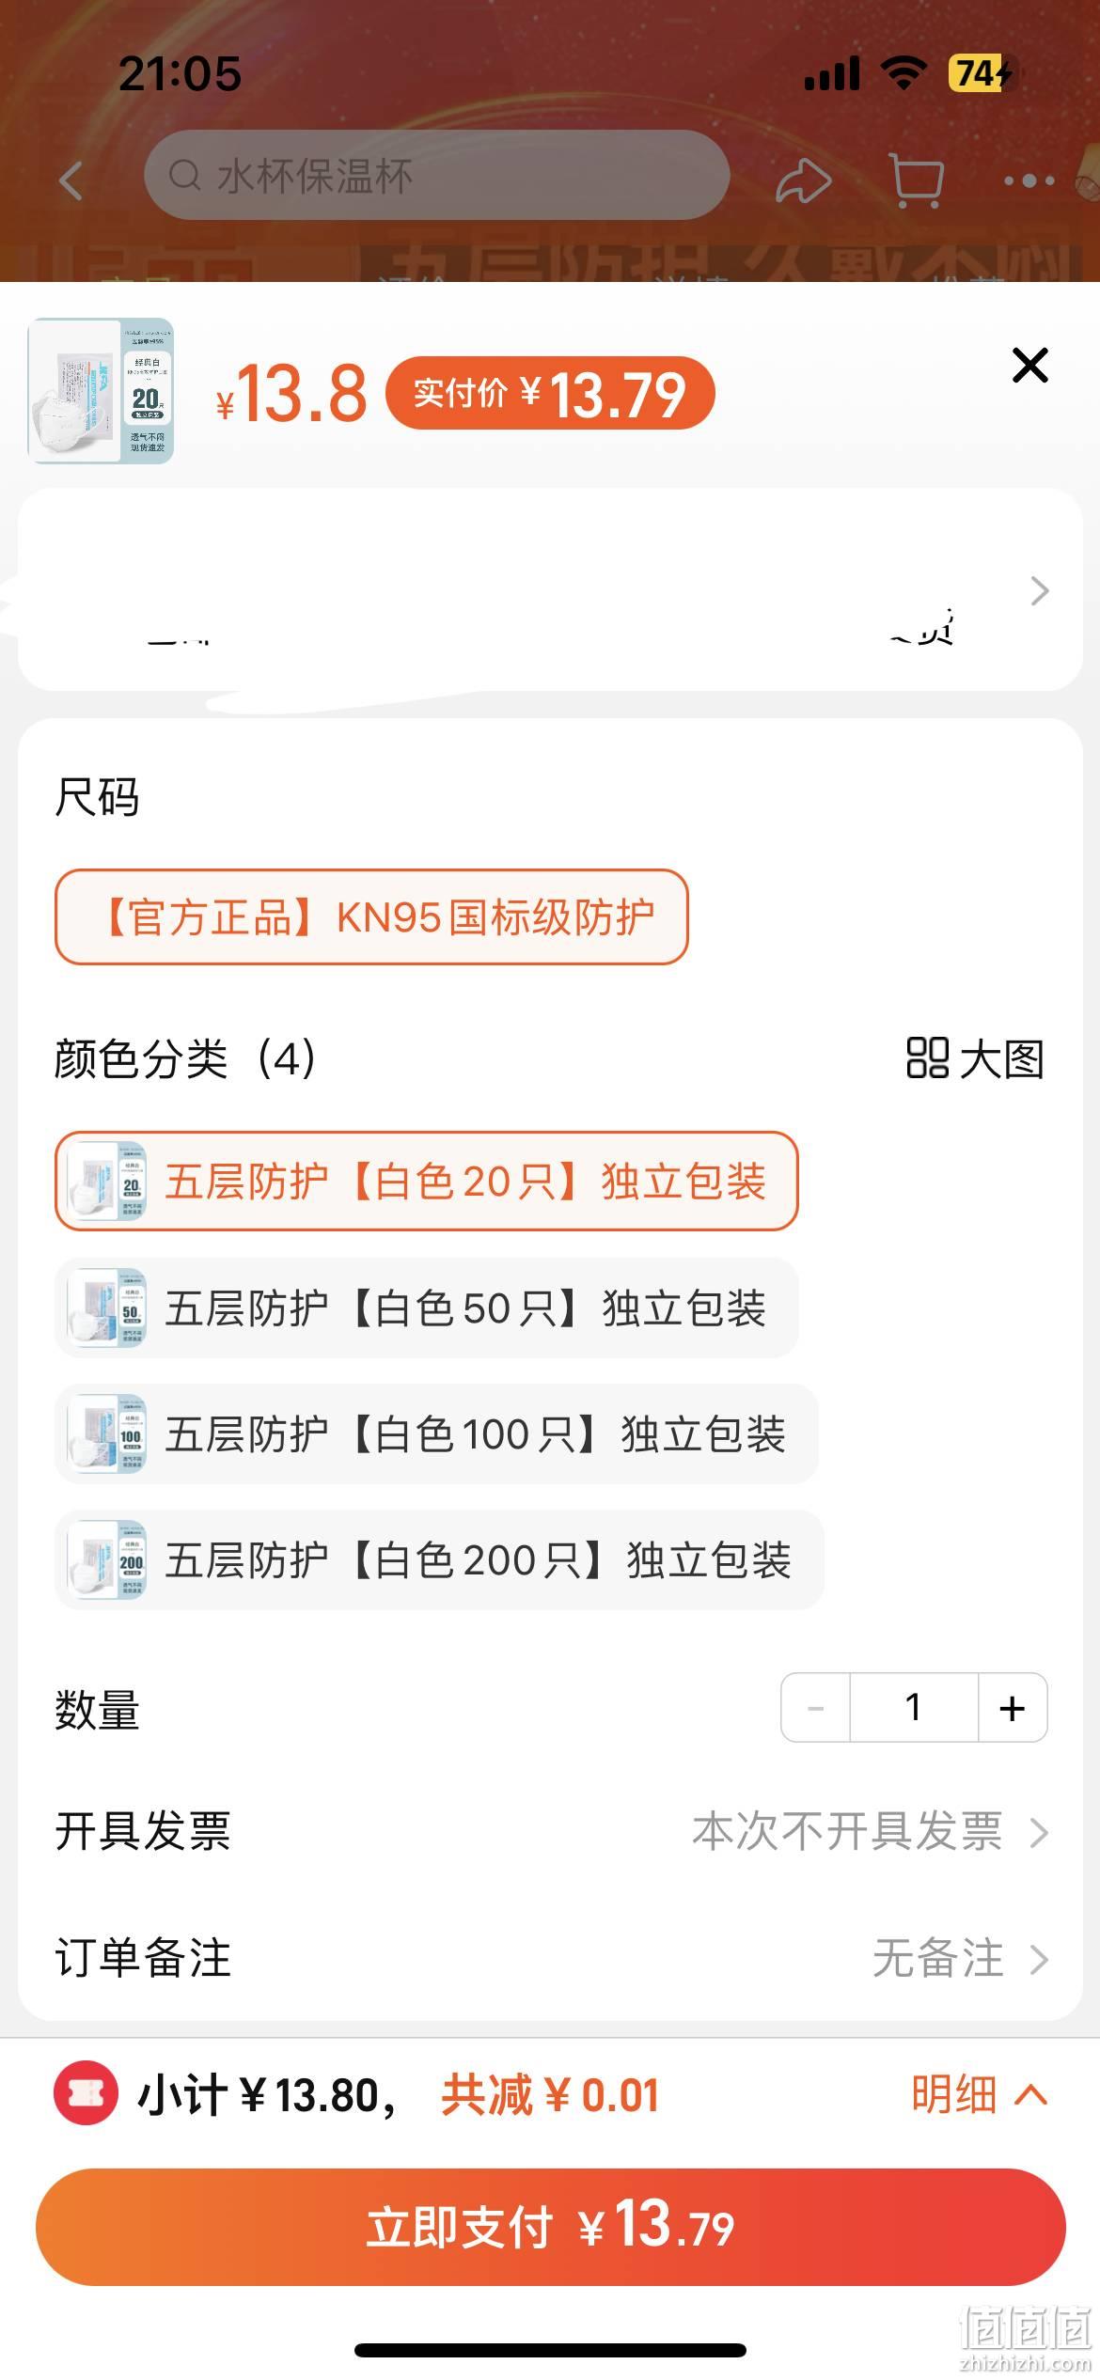
Task: Tap the back arrow icon
Action: click(71, 180)
